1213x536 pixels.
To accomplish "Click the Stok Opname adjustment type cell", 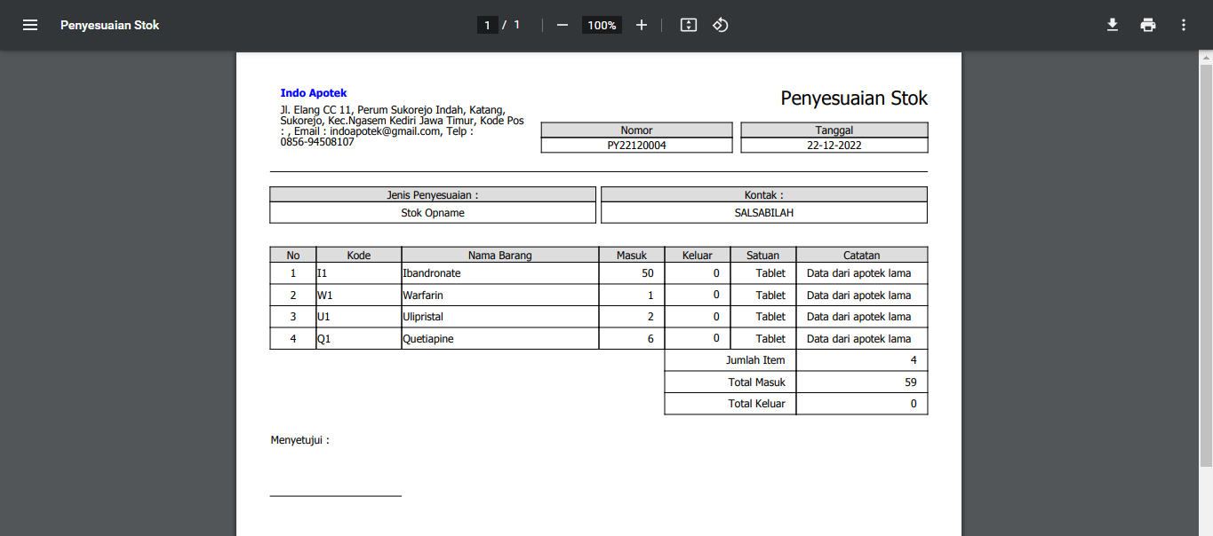I will click(432, 213).
